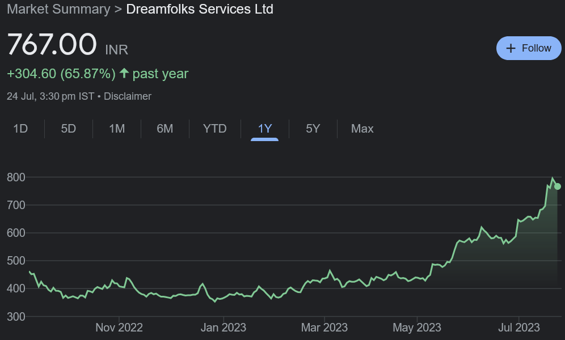This screenshot has width=565, height=340.
Task: Select the 5D chart range tab
Action: tap(69, 129)
